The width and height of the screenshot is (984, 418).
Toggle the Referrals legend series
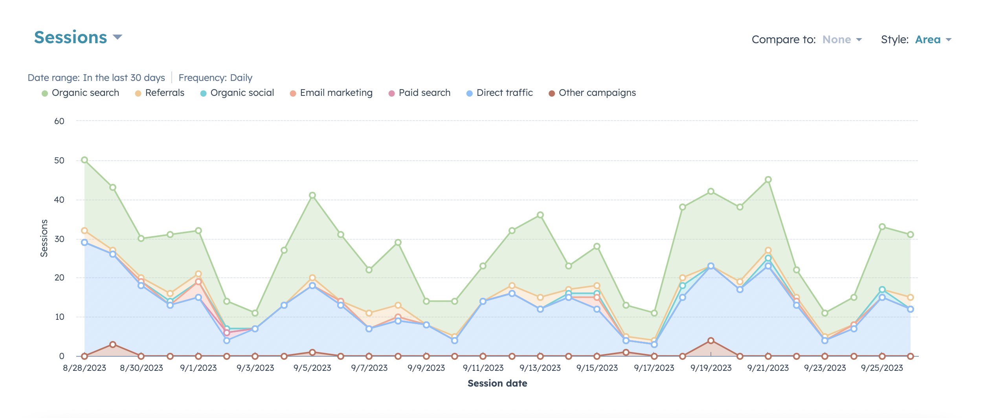point(160,93)
